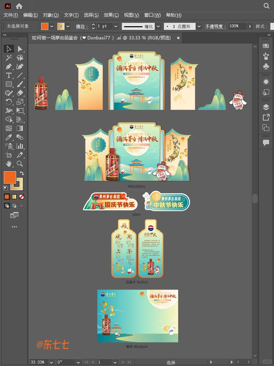The height and width of the screenshot is (366, 274).
Task: Select the Blend tool
Action: point(20,137)
